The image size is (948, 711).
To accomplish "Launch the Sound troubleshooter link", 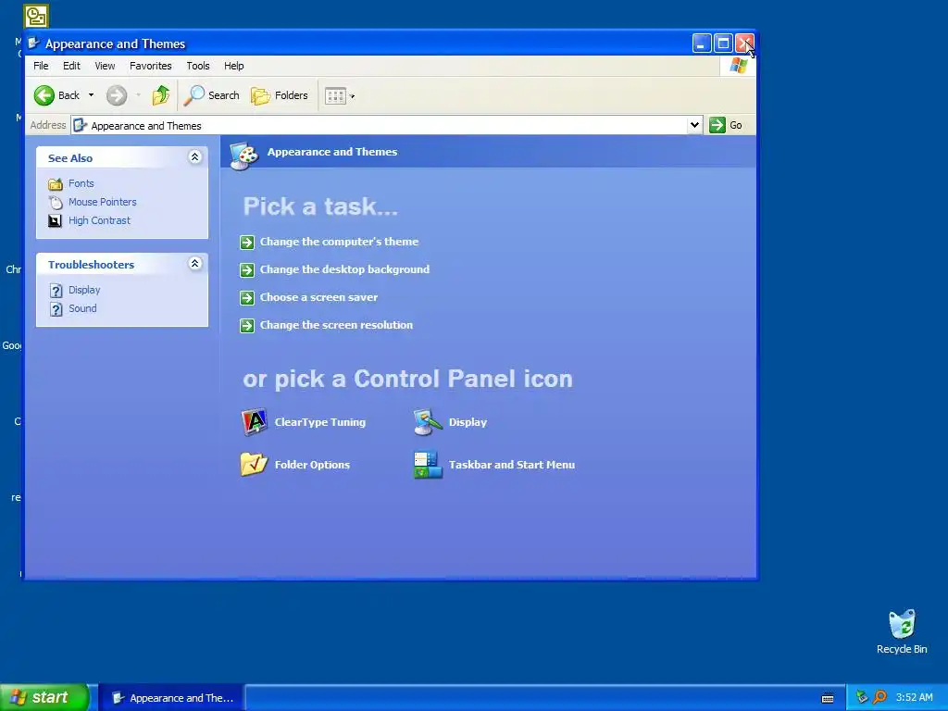I will point(82,308).
